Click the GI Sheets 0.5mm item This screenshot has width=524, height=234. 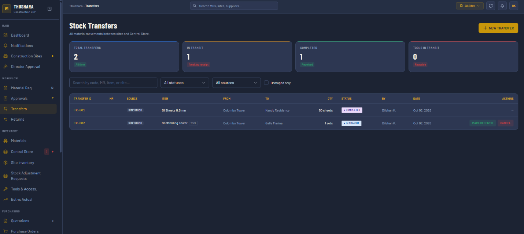pos(174,110)
